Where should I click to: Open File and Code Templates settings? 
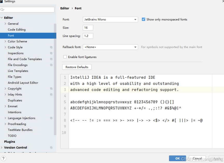[x=25, y=59]
